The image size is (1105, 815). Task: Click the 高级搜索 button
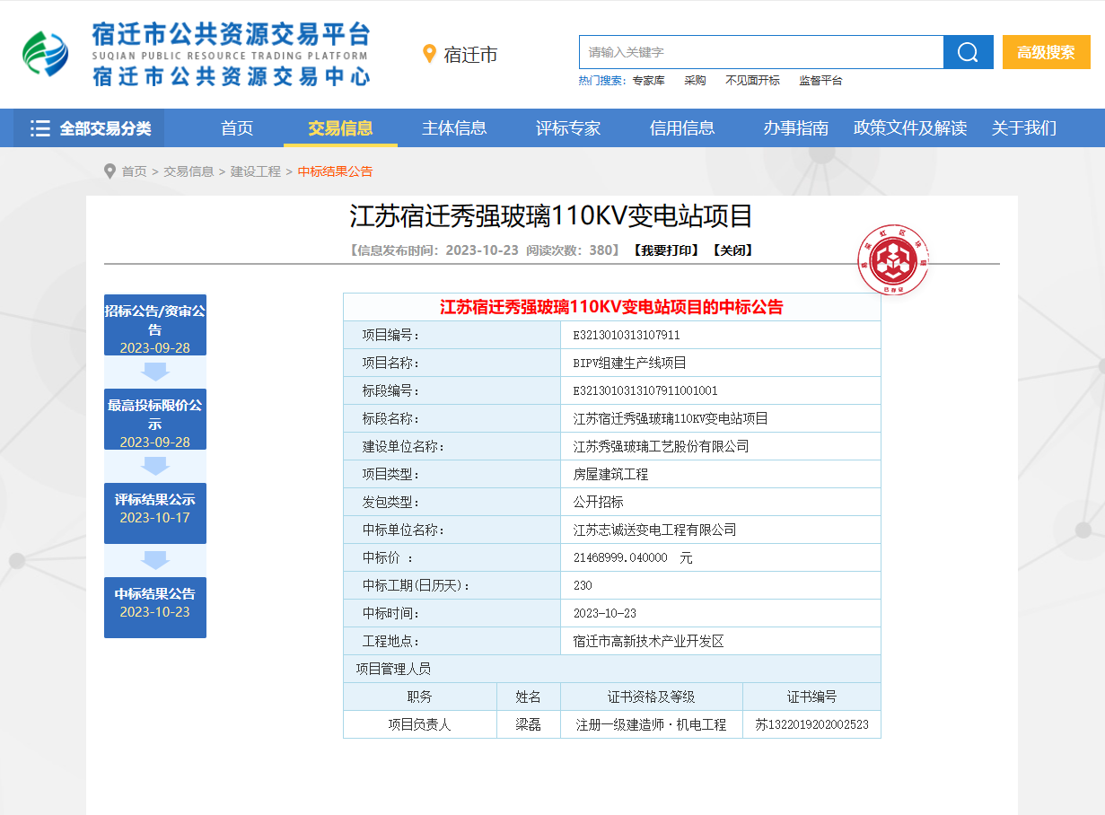click(x=1046, y=52)
